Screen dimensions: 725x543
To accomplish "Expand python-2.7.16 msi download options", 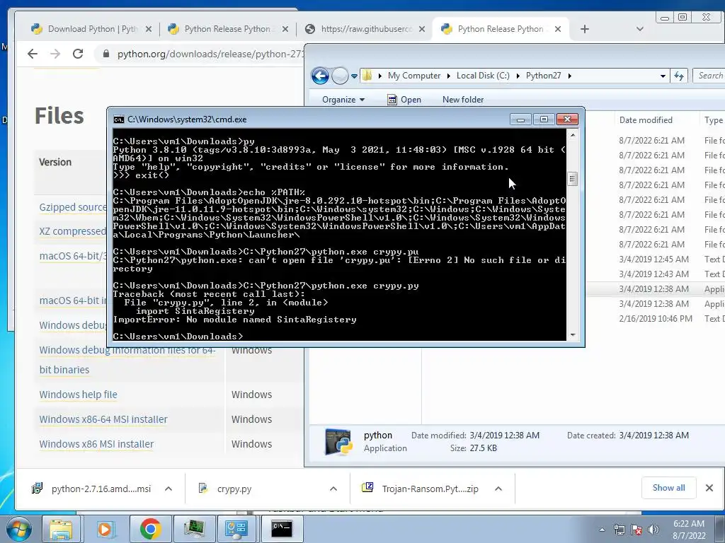I will [169, 489].
